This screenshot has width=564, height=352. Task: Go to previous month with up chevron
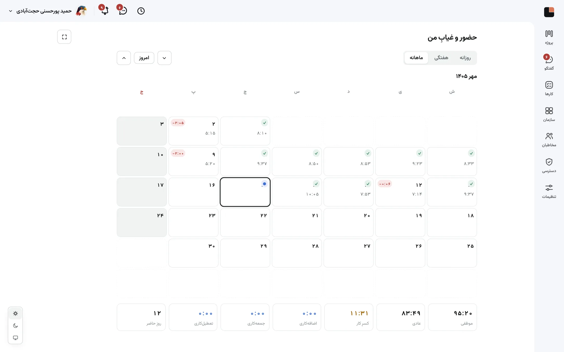pyautogui.click(x=124, y=58)
